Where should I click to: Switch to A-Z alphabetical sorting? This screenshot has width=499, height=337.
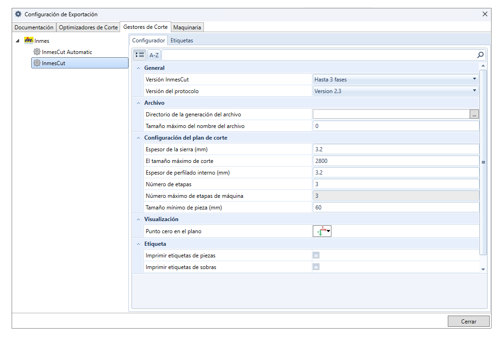pyautogui.click(x=154, y=55)
